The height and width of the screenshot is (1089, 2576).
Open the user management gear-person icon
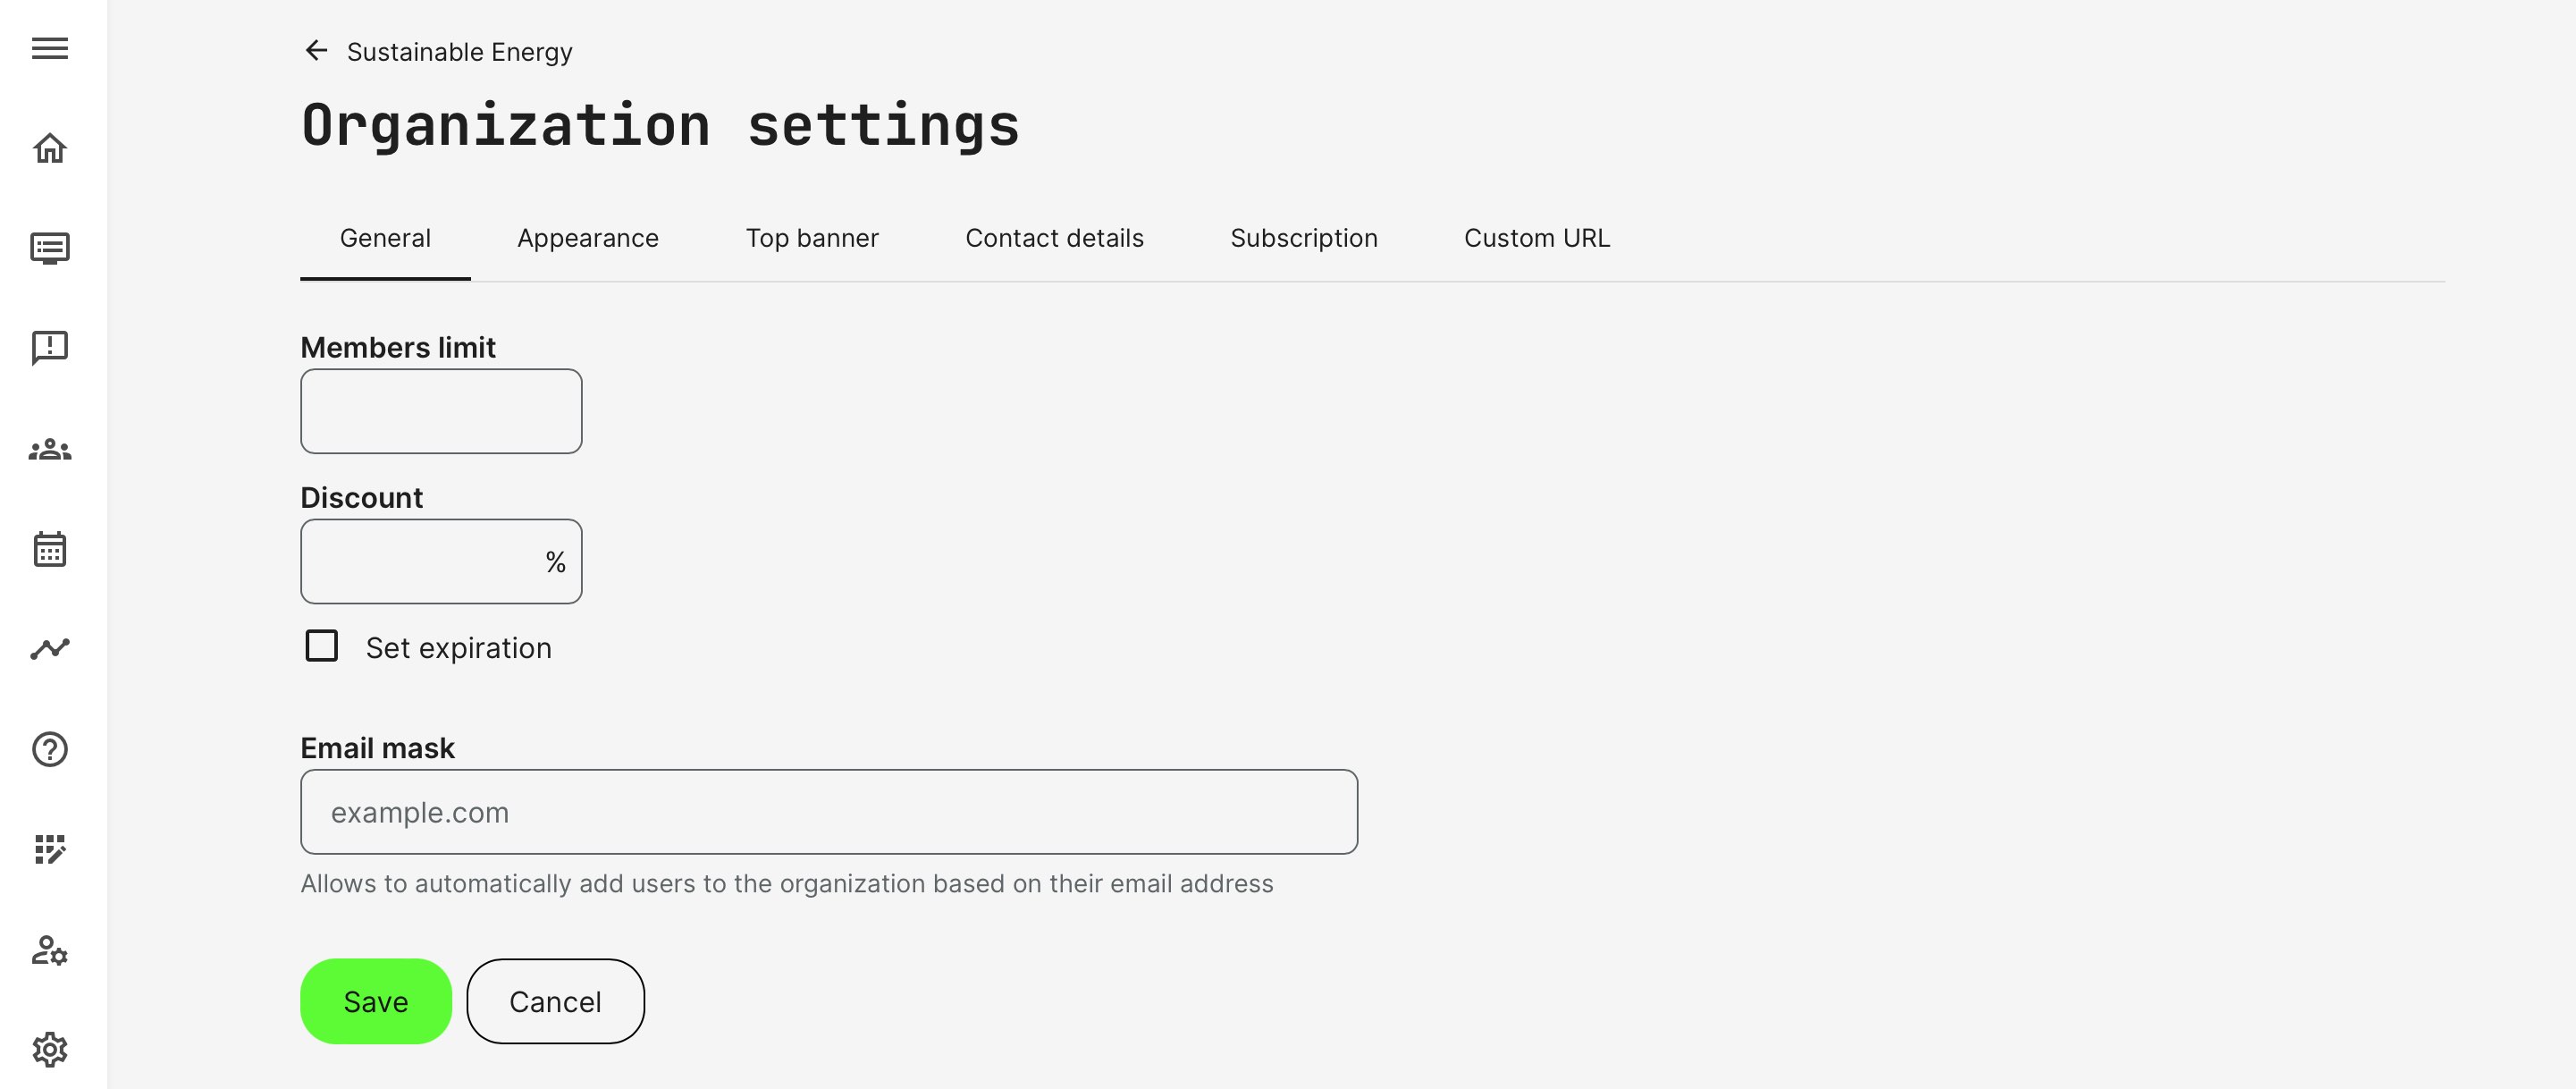50,949
